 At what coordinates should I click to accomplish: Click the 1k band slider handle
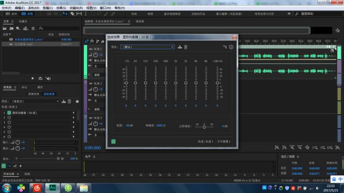[176, 83]
